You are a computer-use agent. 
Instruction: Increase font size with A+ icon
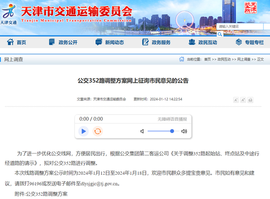point(243,100)
